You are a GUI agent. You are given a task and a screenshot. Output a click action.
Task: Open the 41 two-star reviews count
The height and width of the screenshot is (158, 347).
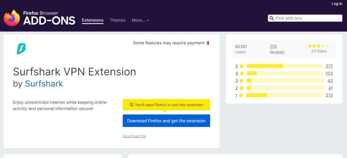330,88
